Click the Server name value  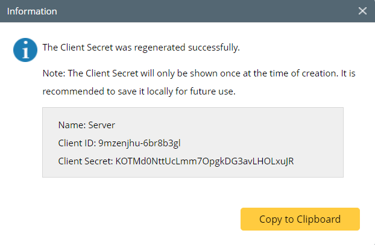click(101, 125)
